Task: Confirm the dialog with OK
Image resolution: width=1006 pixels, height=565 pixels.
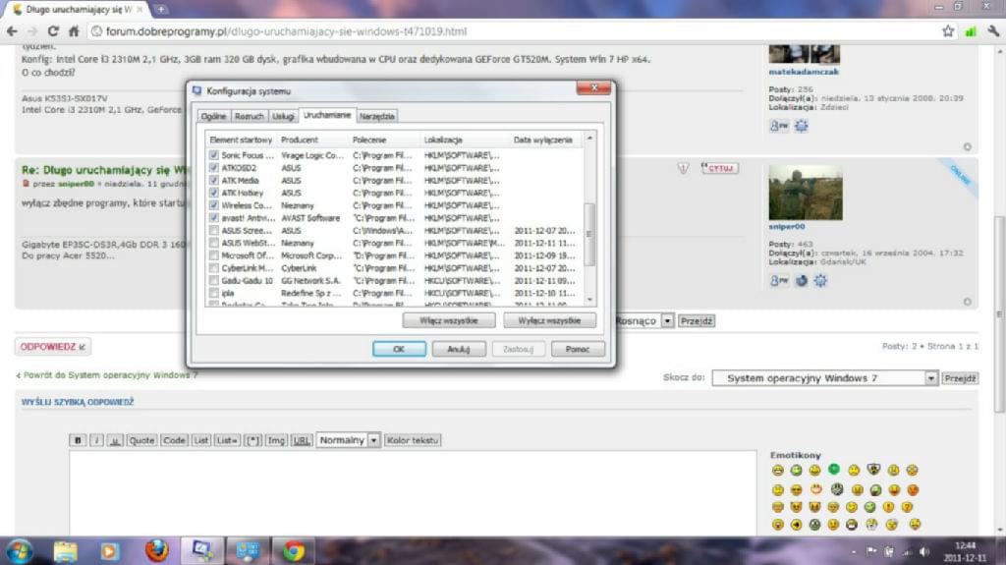Action: click(399, 349)
